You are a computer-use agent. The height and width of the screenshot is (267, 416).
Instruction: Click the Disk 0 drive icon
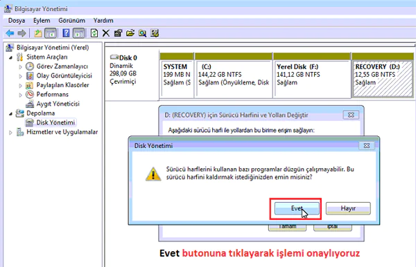114,57
